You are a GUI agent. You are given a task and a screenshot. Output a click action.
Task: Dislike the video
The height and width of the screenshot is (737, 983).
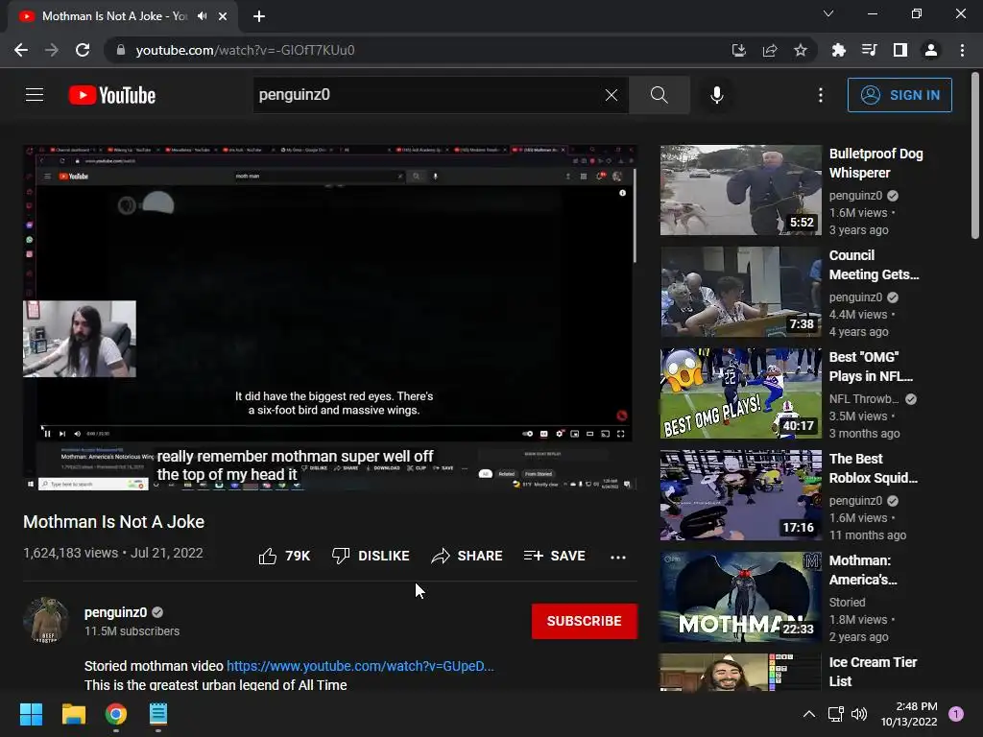(371, 556)
